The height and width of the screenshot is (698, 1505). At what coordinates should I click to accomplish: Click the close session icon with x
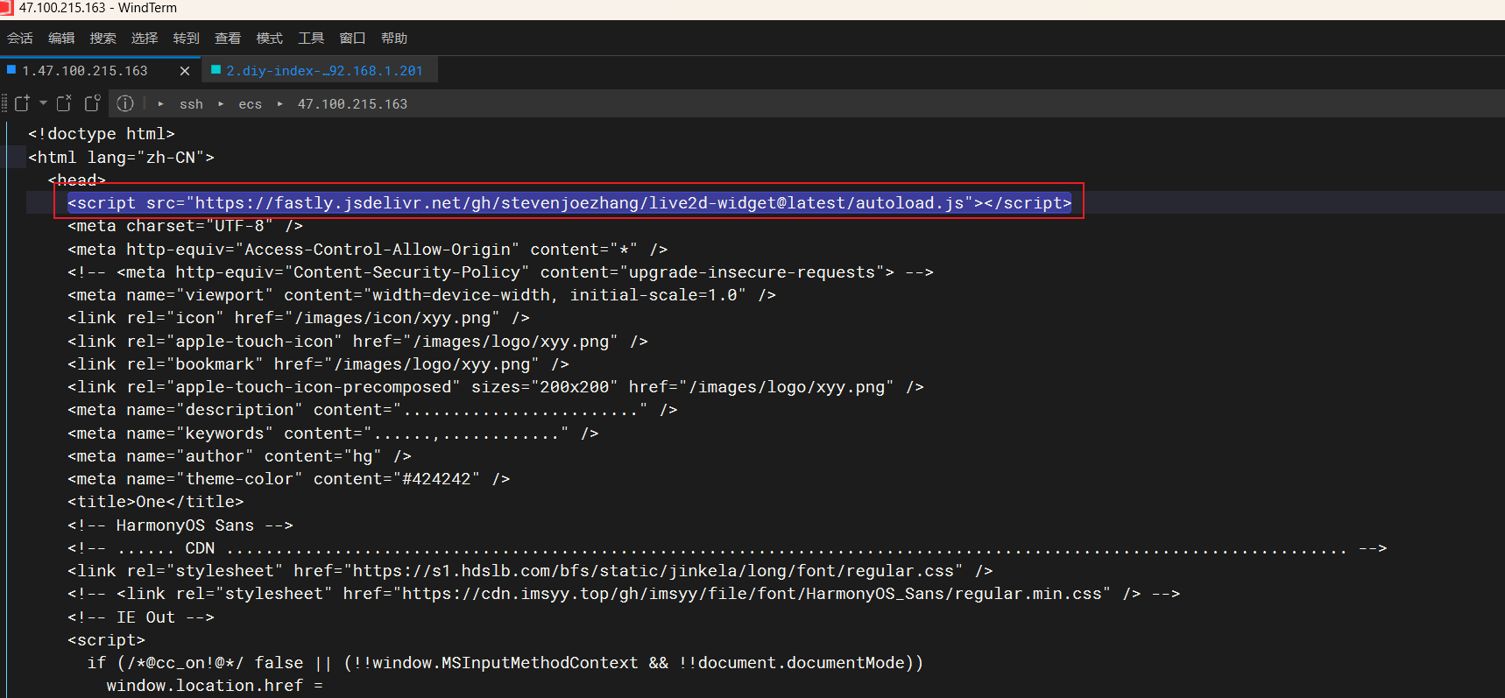tap(64, 103)
